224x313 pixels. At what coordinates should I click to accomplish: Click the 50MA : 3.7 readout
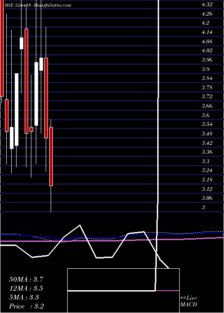[26, 279]
